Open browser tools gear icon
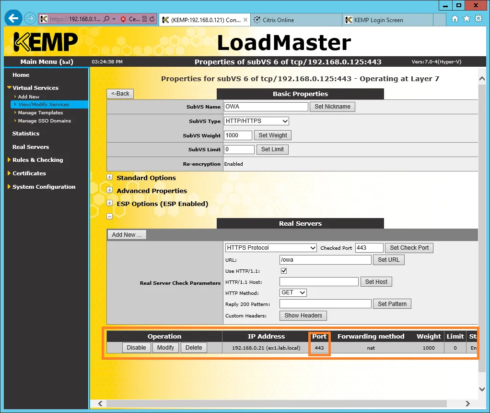 pos(478,18)
